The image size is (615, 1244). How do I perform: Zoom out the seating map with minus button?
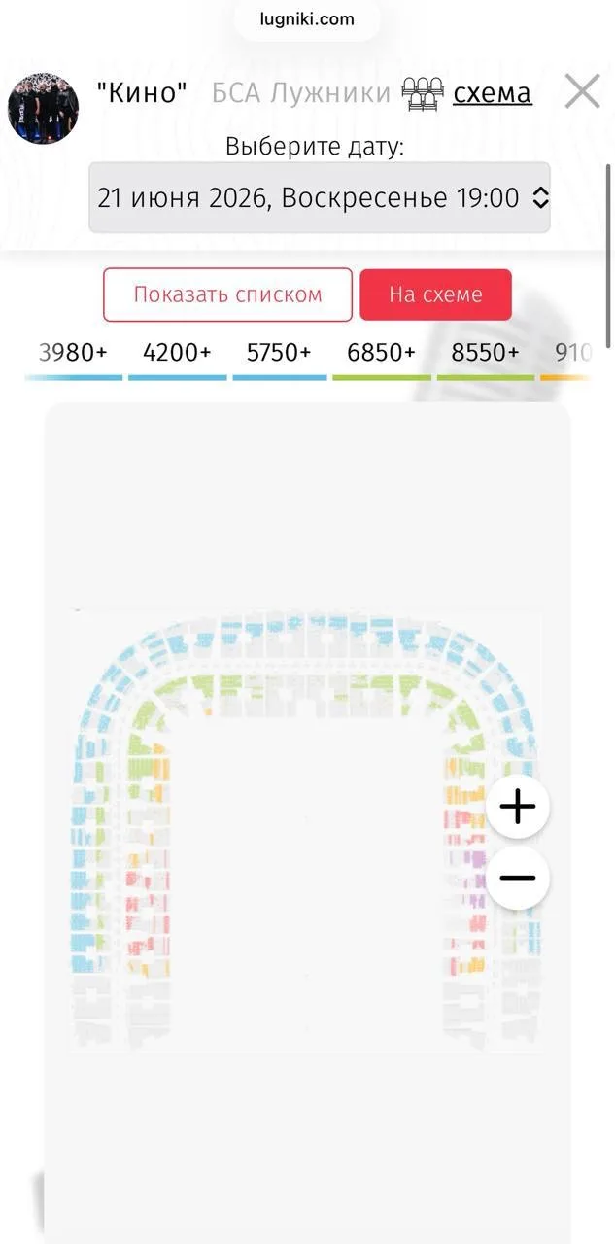(518, 878)
